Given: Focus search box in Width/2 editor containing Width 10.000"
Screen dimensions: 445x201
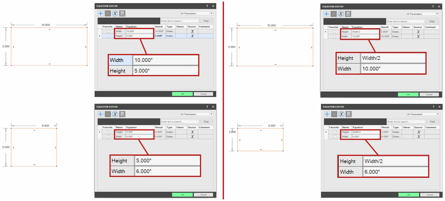Looking at the screenshot, I should coord(406,22).
